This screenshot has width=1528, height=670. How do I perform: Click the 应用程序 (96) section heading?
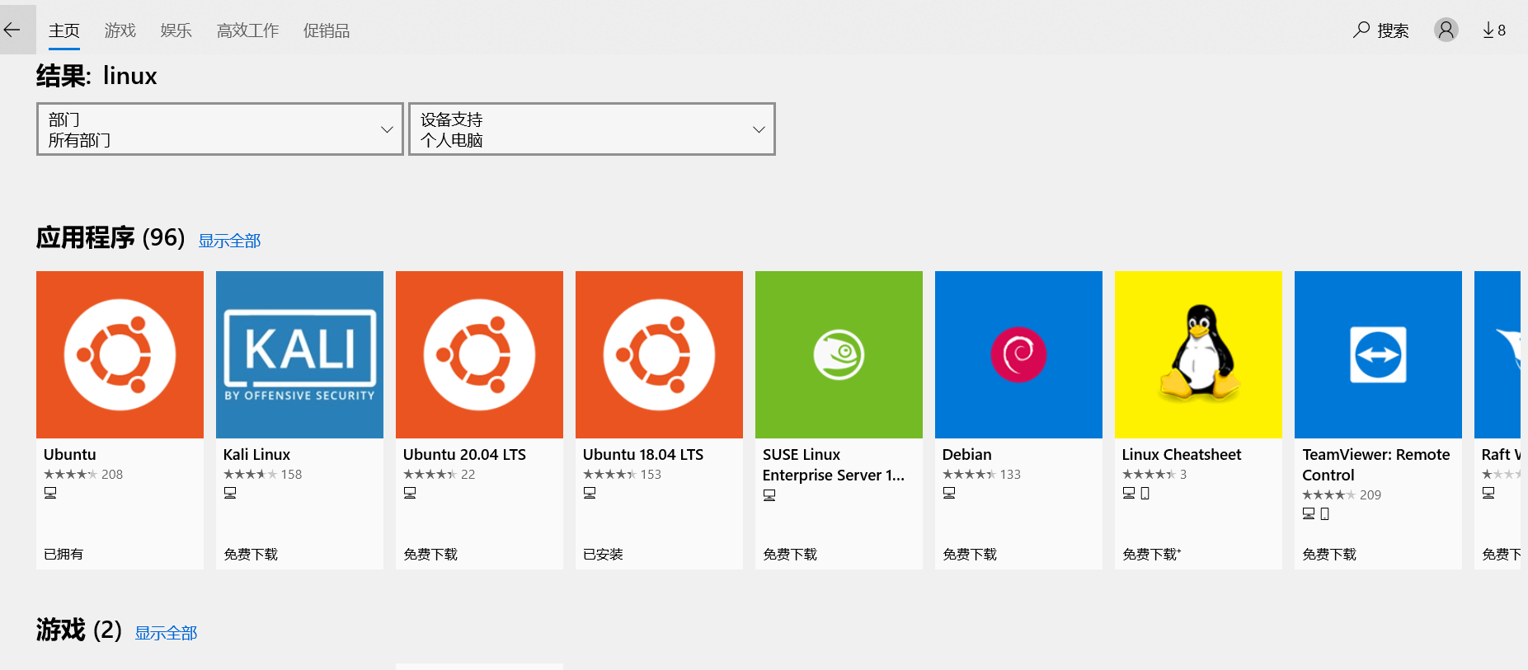[110, 238]
